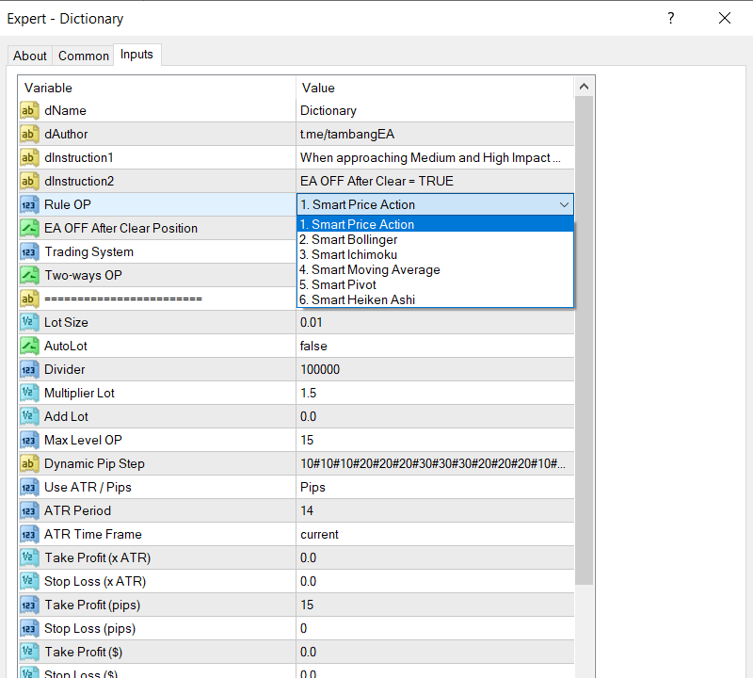Choose 6. Smart Heiken Ashi option
Screen dimensions: 753x678
[x=435, y=299]
